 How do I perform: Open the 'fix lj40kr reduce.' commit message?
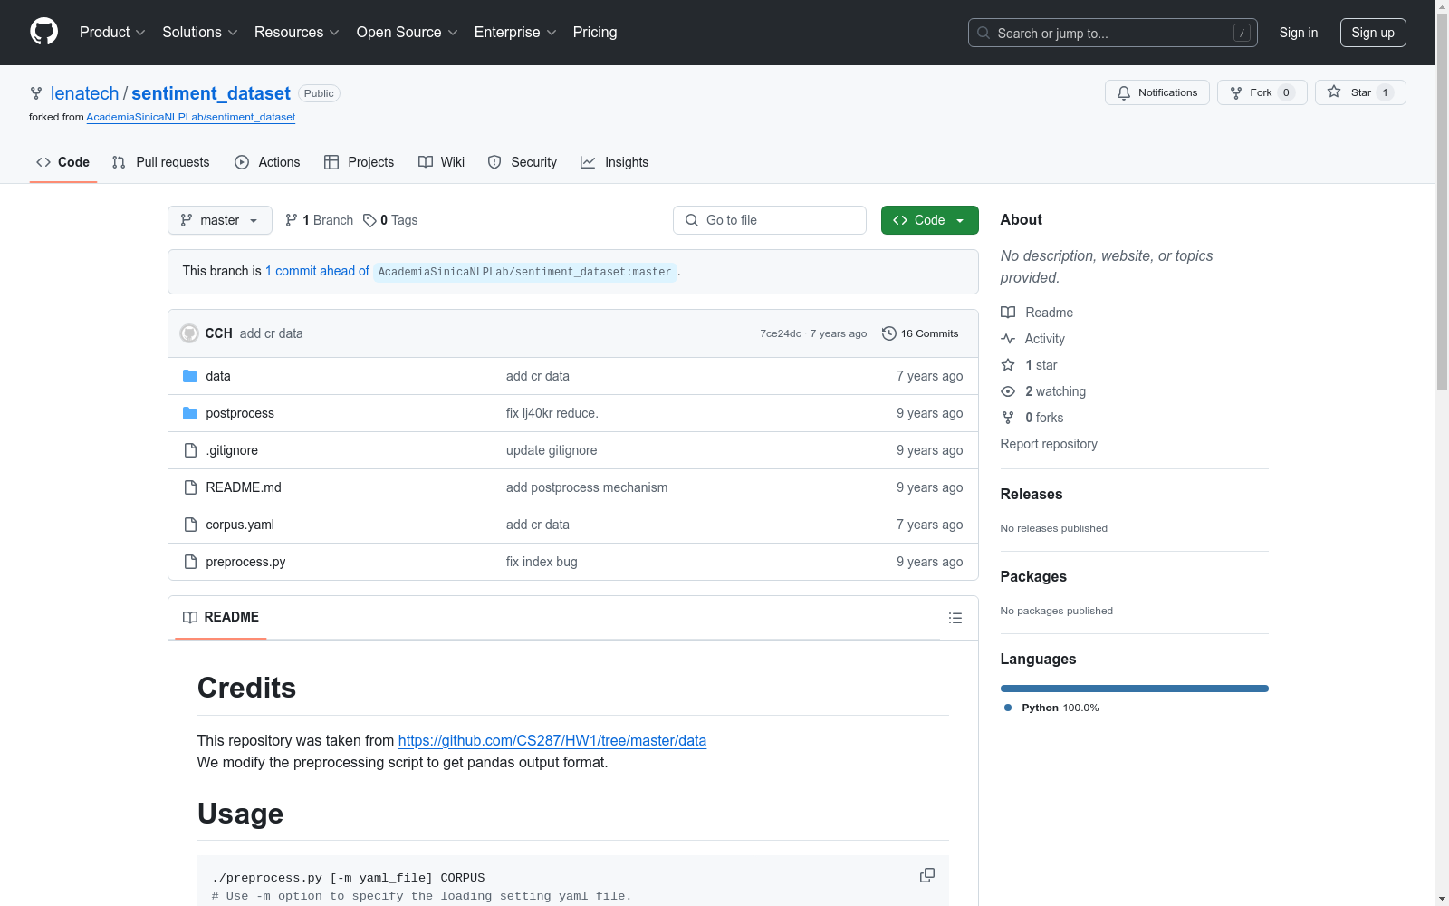coord(552,413)
